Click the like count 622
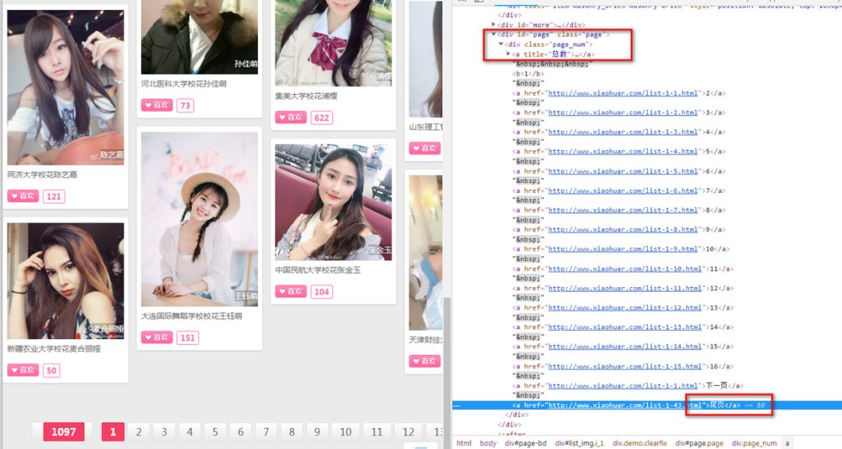This screenshot has width=842, height=449. pyautogui.click(x=322, y=118)
